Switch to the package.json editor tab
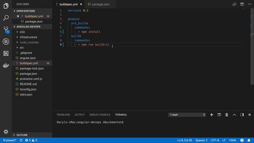The height and width of the screenshot is (143, 254). [x=100, y=4]
